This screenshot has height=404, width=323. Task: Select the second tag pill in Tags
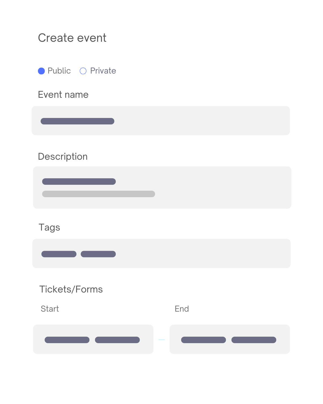point(98,254)
